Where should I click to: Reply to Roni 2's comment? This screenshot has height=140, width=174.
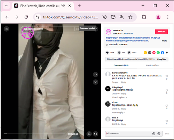pos(124,124)
